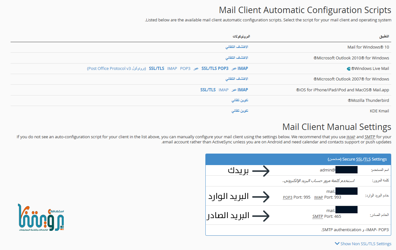Select Mozilla Thunderbird auto-configuration link

click(240, 100)
